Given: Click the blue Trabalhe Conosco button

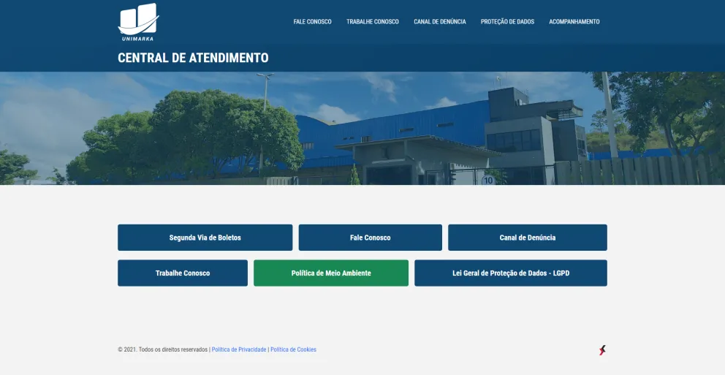Looking at the screenshot, I should [x=183, y=273].
